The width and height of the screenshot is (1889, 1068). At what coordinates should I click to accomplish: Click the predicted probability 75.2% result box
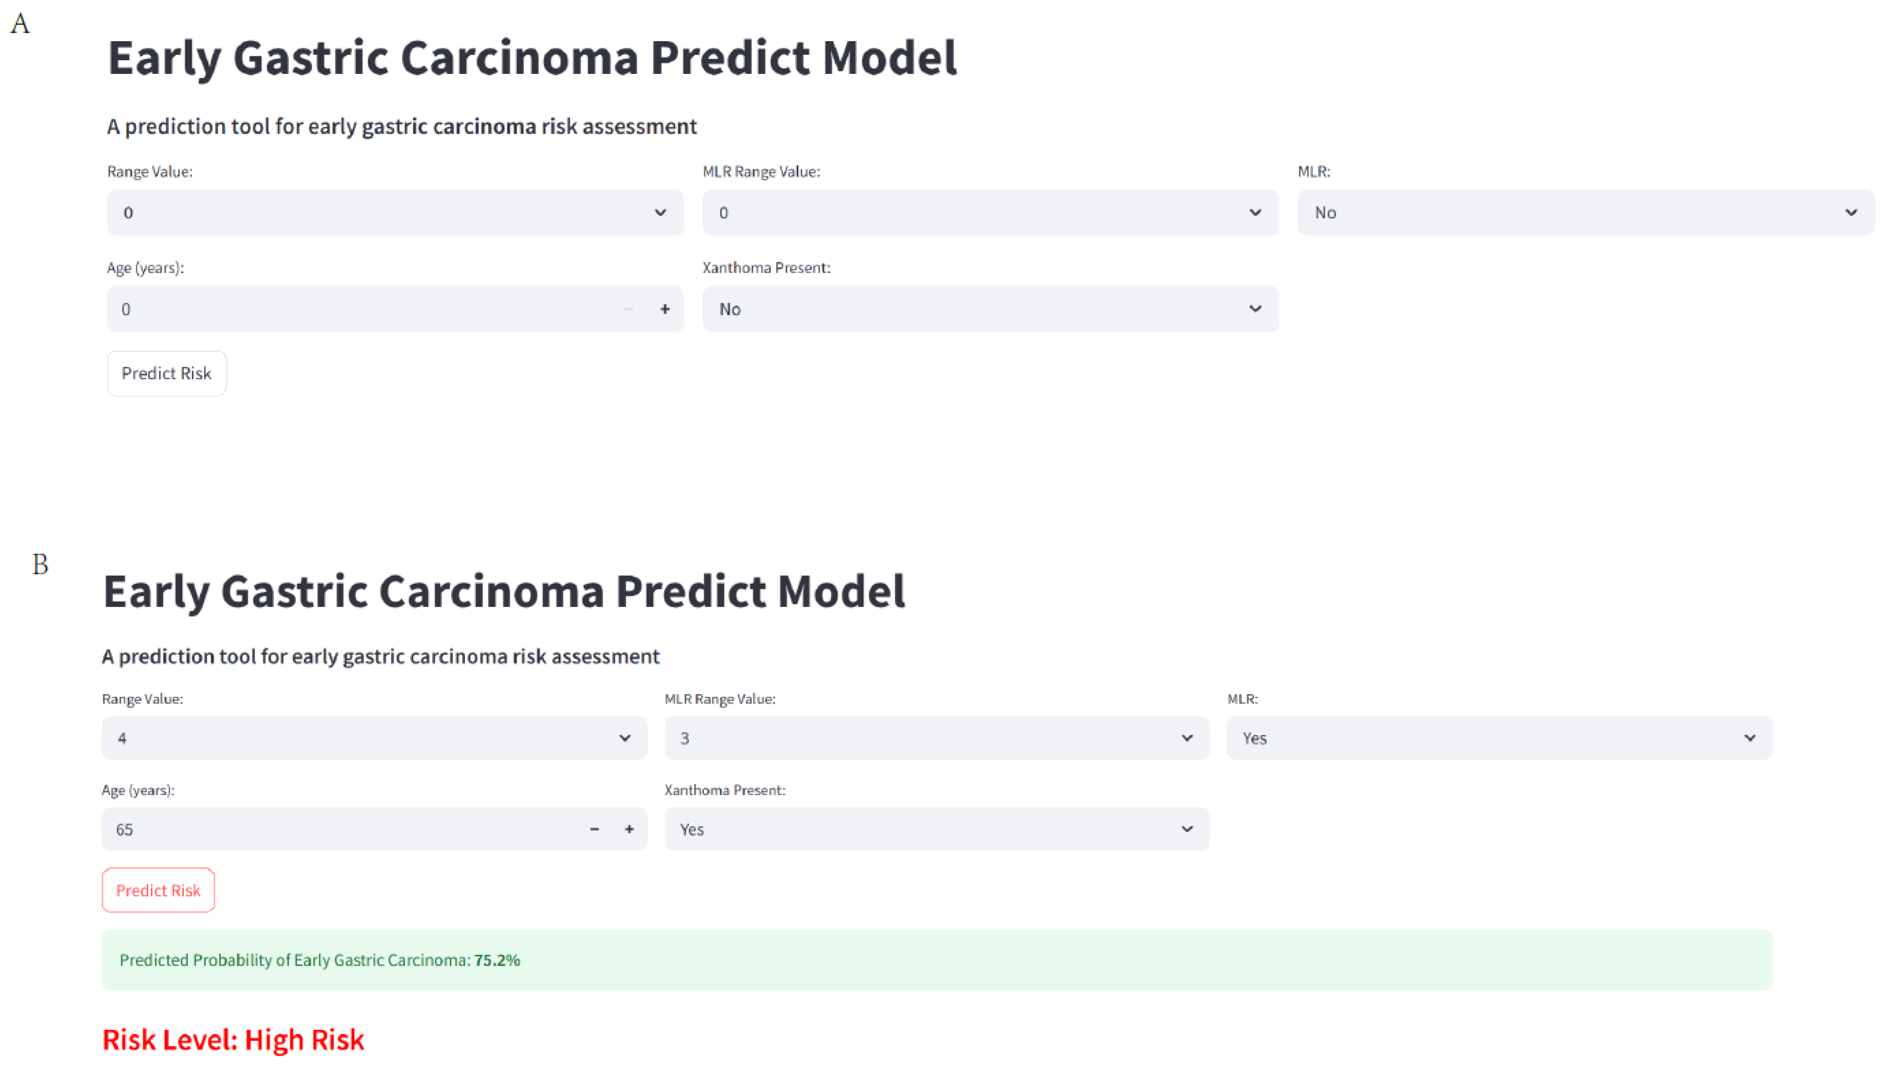click(x=936, y=960)
